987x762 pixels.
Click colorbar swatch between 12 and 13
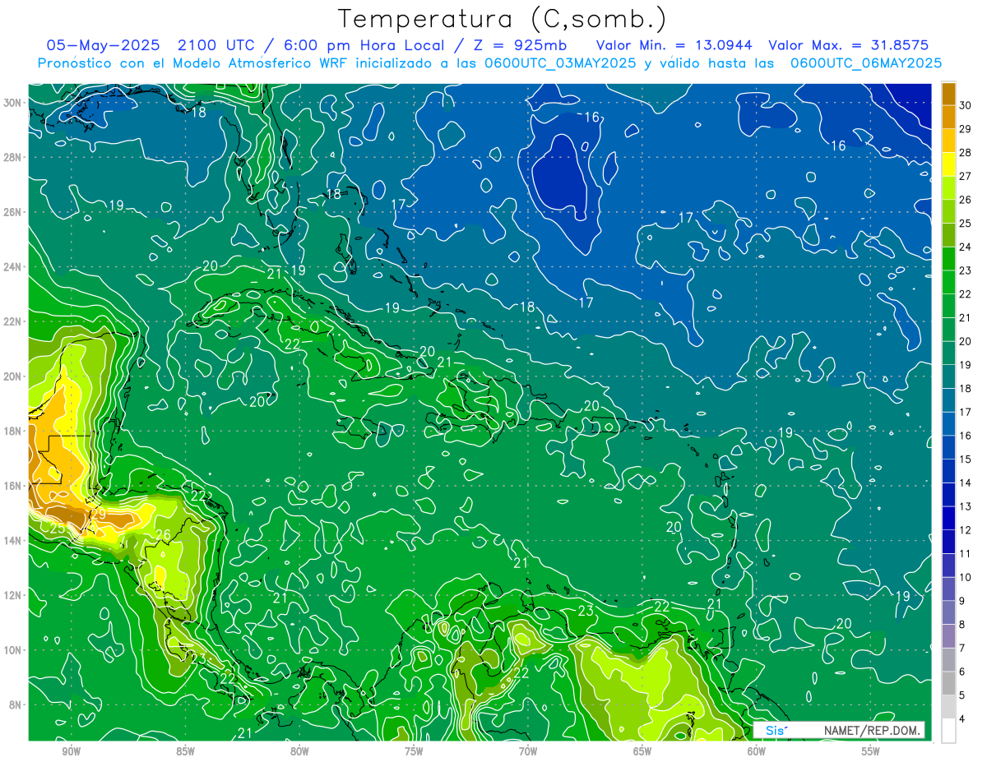[948, 518]
